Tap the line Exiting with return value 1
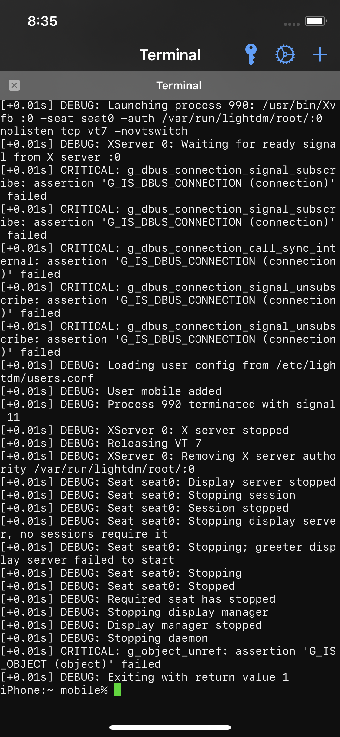 point(145,677)
